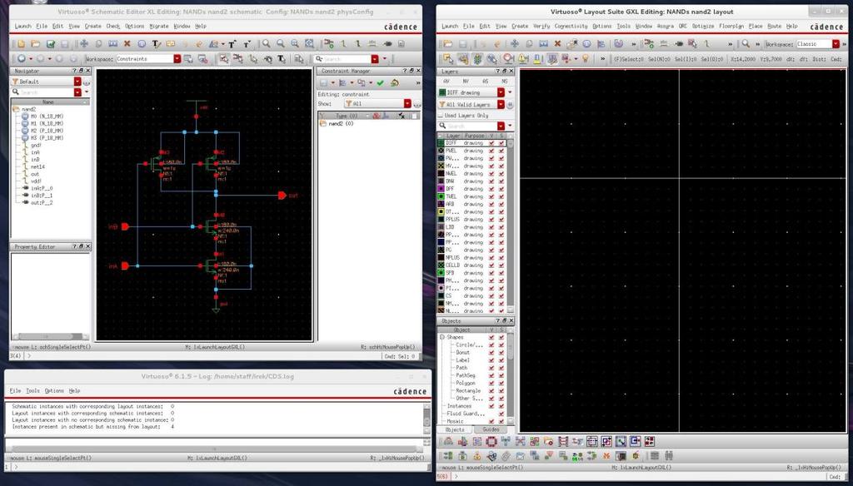
Task: Click the Move (four arrows) icon in Layout Suite toolbar
Action: coord(514,43)
